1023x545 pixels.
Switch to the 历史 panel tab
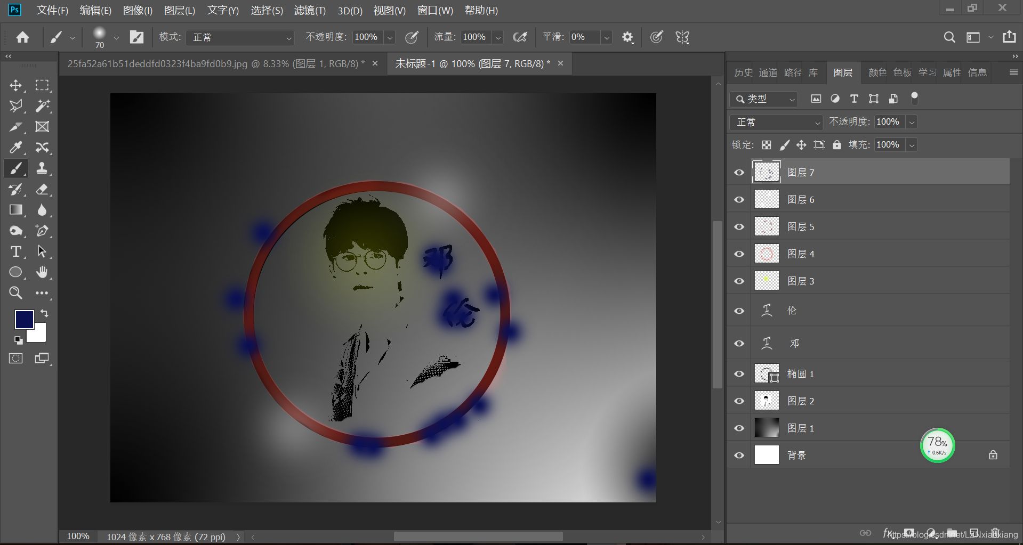(x=743, y=72)
